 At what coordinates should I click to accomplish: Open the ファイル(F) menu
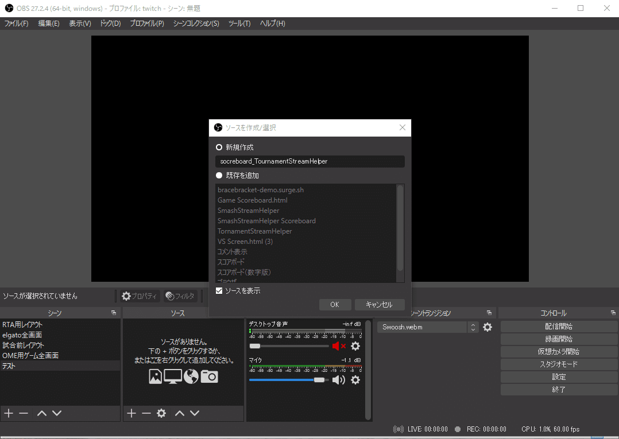point(16,24)
